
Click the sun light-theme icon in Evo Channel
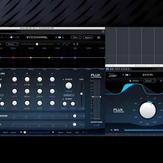(x=56, y=37)
